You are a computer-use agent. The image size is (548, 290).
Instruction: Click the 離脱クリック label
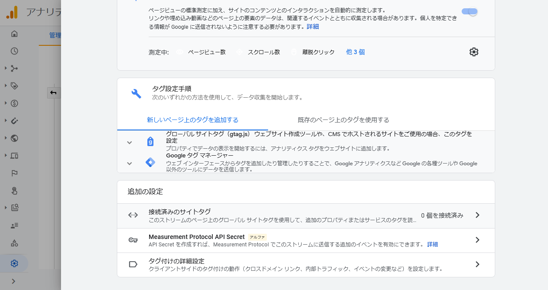tap(318, 52)
